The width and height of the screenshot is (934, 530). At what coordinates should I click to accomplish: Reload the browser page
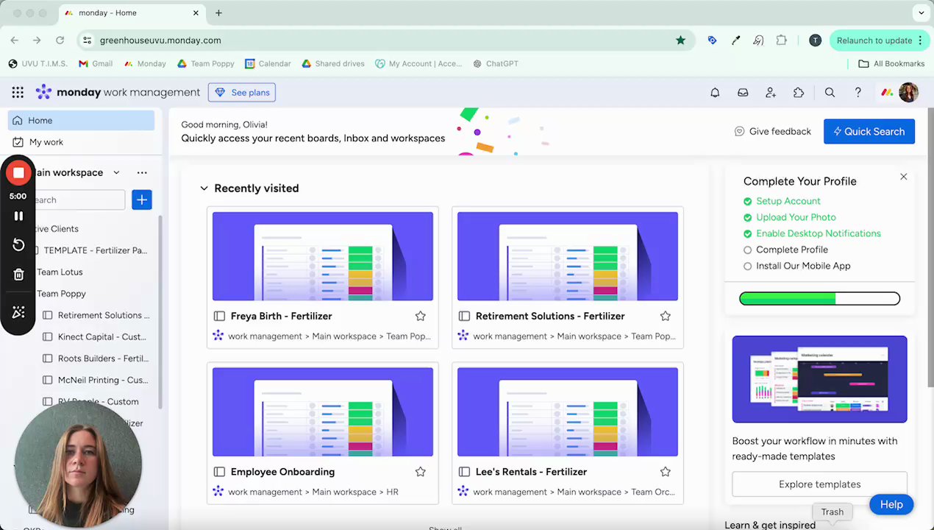[60, 40]
